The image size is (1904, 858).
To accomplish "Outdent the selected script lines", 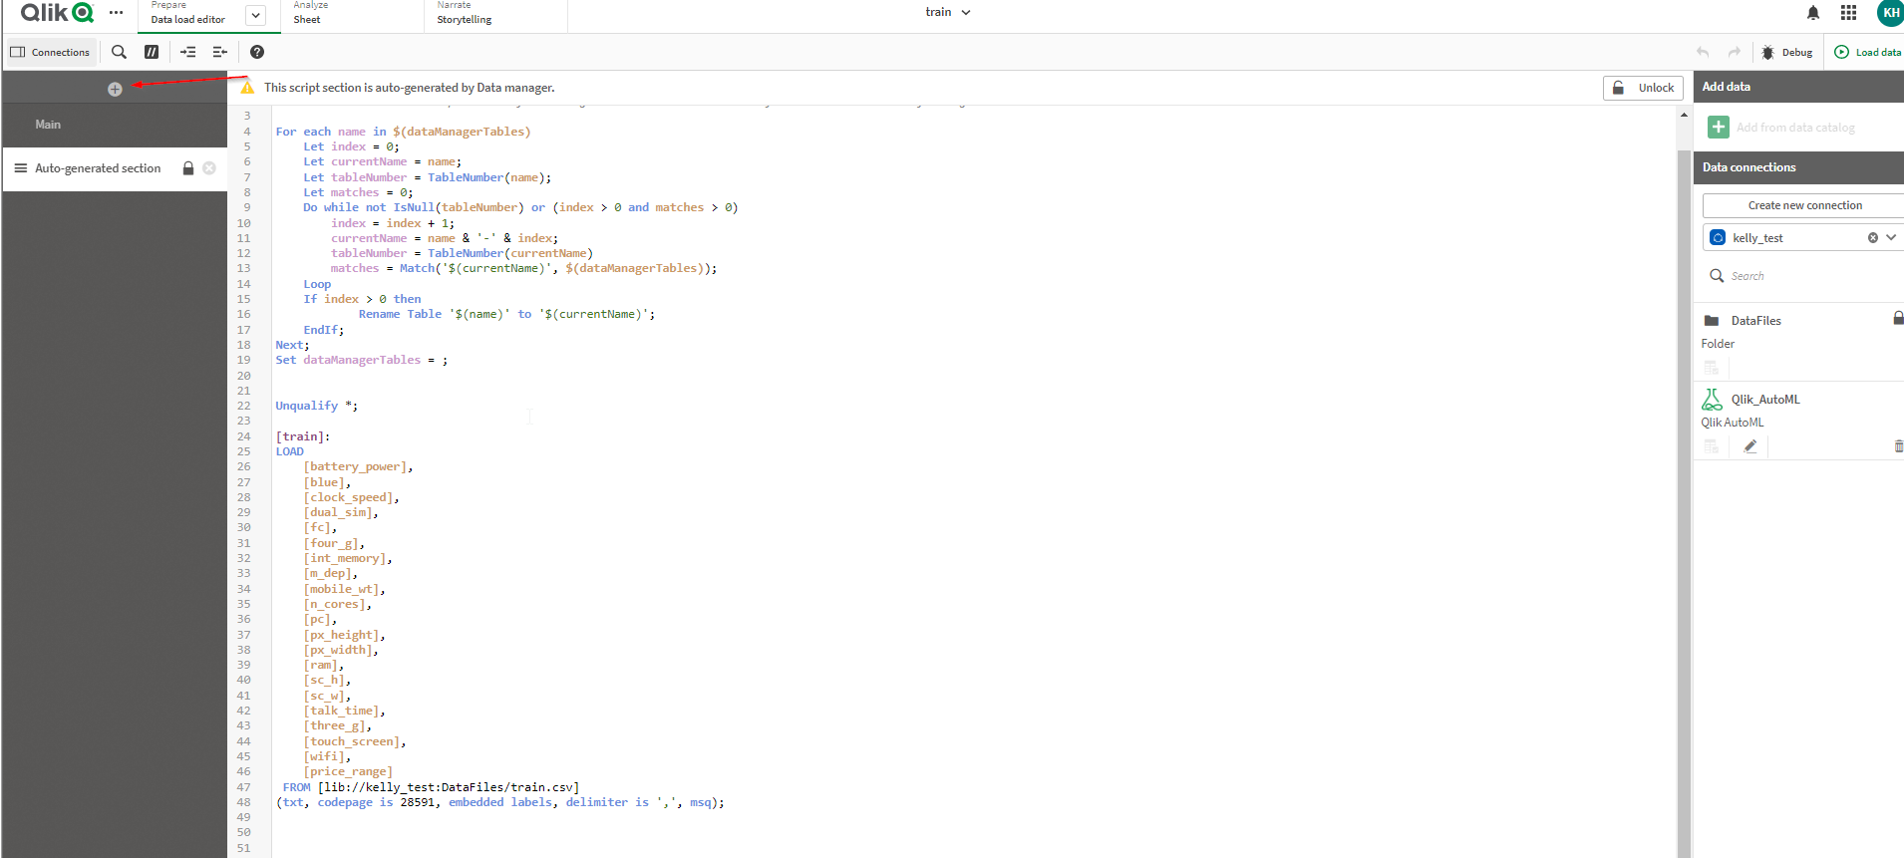I will 220,52.
